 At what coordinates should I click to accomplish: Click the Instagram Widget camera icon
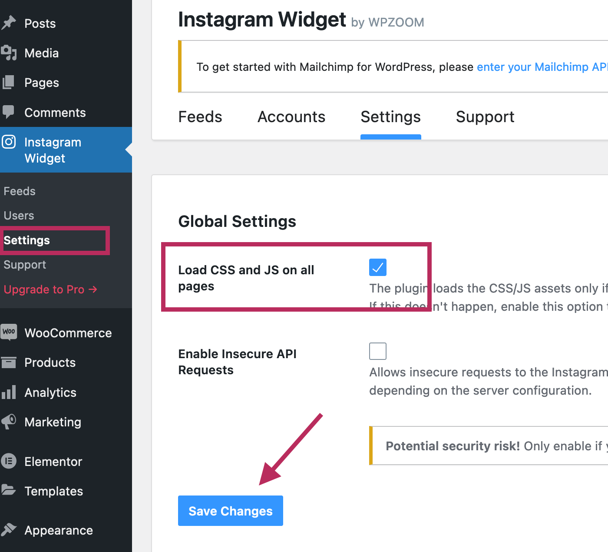9,142
